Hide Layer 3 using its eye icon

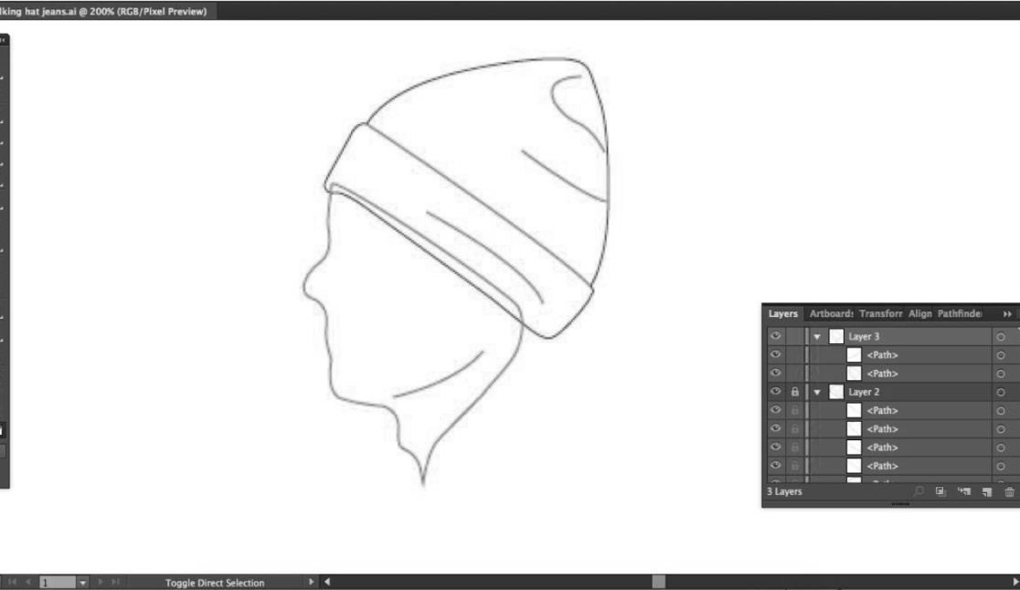pyautogui.click(x=775, y=337)
